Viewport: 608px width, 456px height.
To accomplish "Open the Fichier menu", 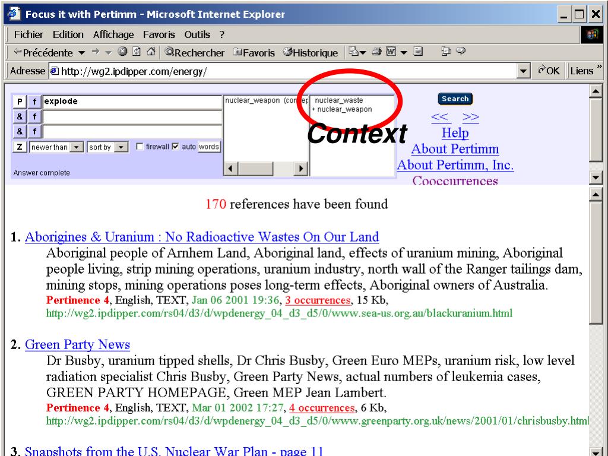I will [x=28, y=34].
